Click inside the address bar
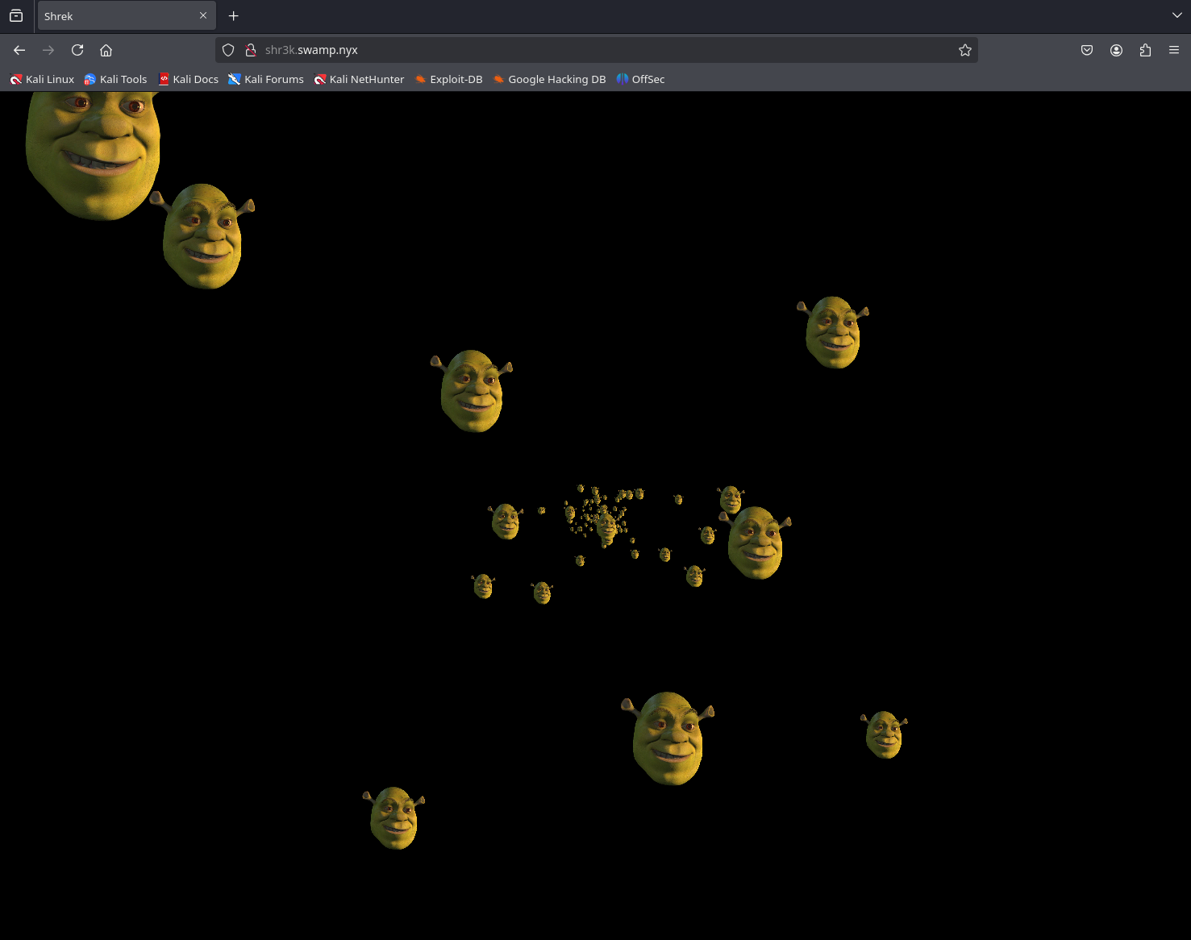This screenshot has width=1191, height=940. pos(564,49)
